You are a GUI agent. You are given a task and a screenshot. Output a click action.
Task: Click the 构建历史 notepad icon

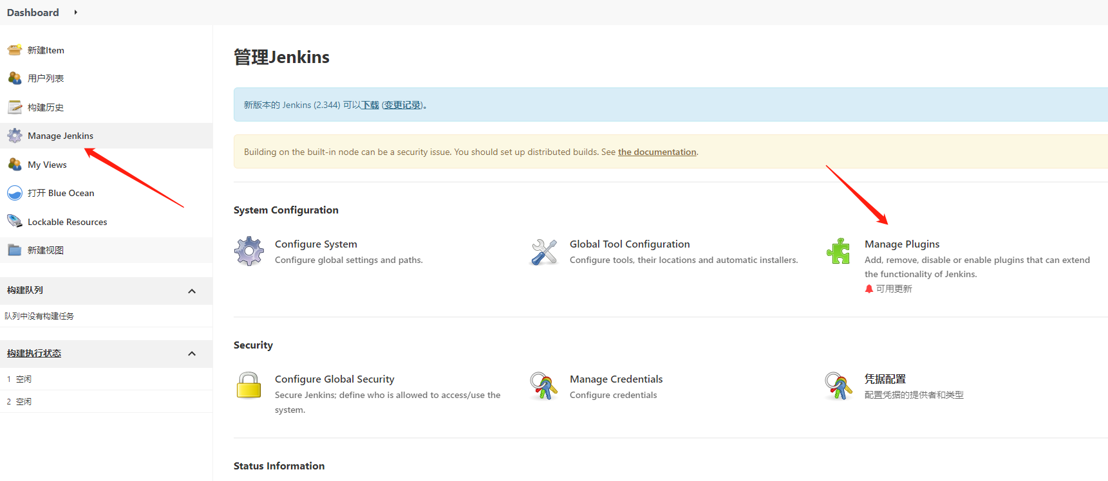tap(15, 107)
